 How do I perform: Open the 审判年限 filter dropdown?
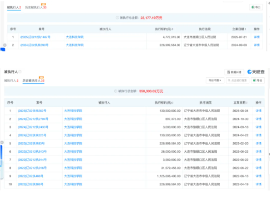(x=214, y=80)
